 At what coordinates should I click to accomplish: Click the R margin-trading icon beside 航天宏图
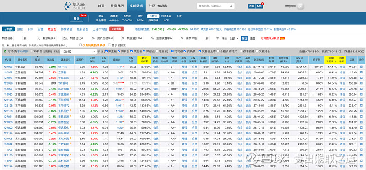70,88
